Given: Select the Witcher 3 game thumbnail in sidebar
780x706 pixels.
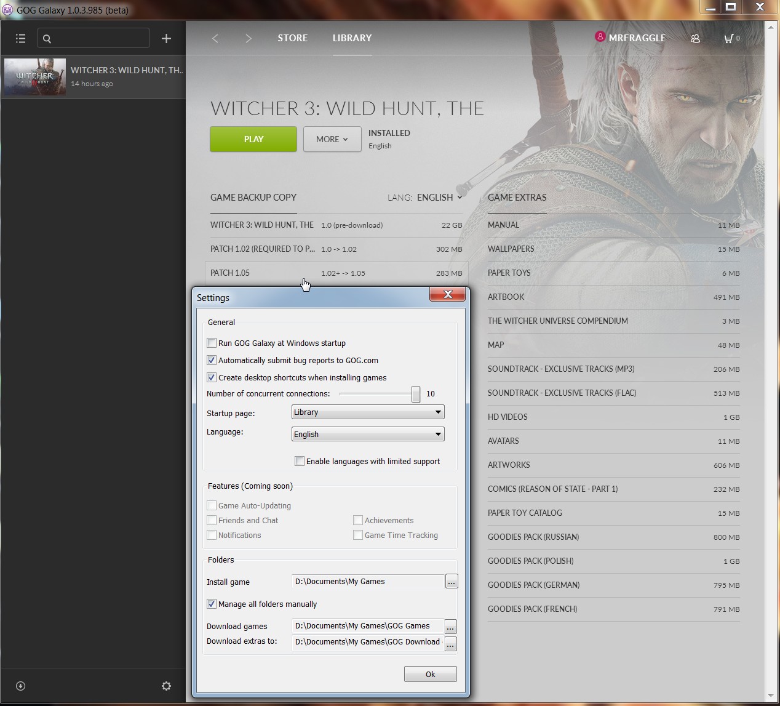Looking at the screenshot, I should [35, 76].
